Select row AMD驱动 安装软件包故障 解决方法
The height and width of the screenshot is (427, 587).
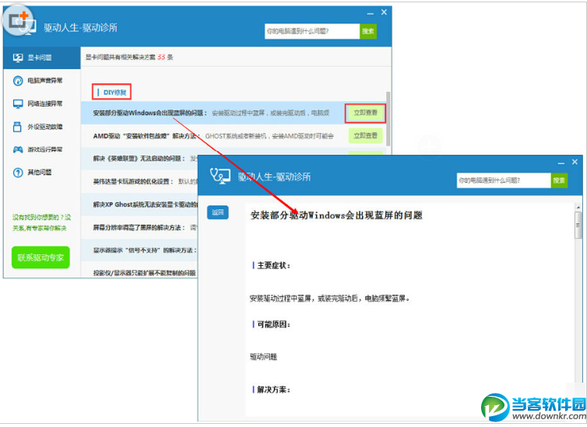pos(234,136)
